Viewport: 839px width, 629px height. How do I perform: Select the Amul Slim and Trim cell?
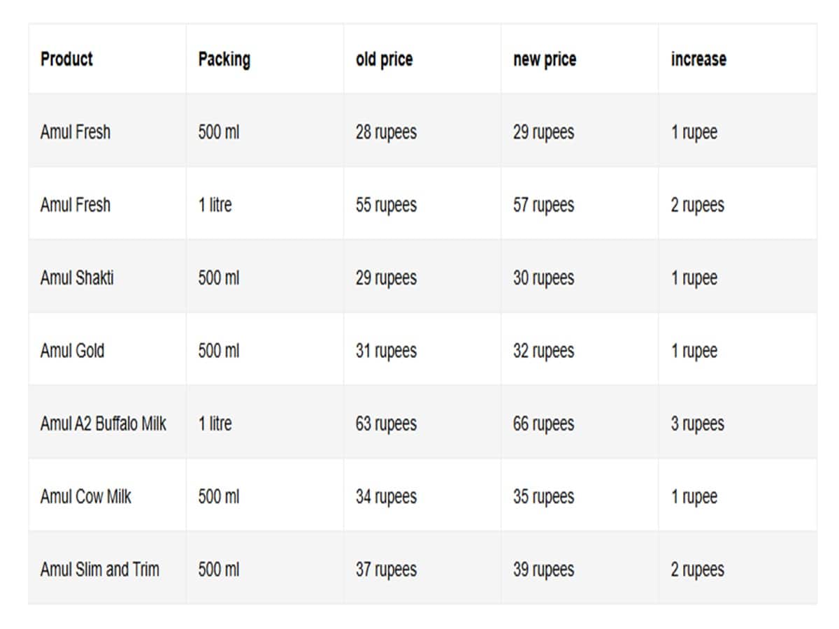click(107, 569)
